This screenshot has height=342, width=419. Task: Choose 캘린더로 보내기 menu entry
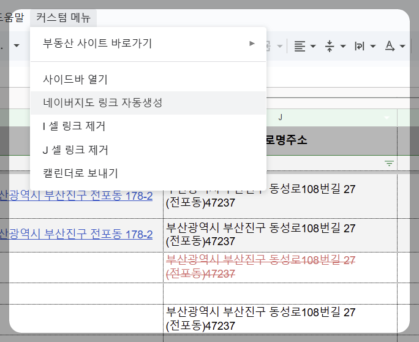pos(148,173)
